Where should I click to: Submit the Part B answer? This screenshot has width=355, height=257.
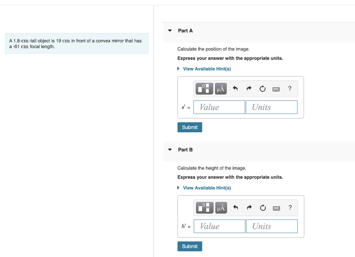point(190,246)
